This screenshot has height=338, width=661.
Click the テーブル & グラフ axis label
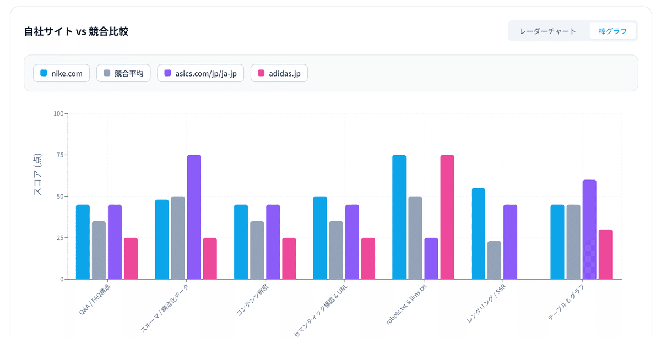click(566, 302)
